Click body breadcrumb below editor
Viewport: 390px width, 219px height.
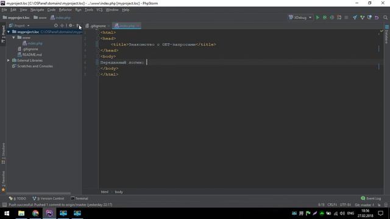tap(119, 192)
